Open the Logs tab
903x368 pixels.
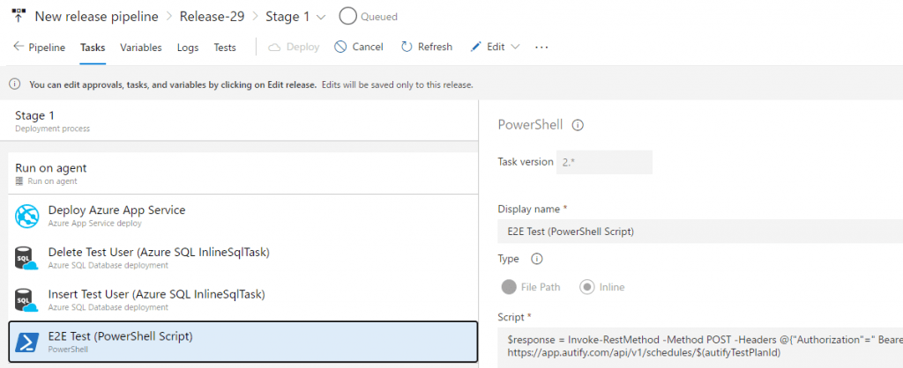(188, 48)
